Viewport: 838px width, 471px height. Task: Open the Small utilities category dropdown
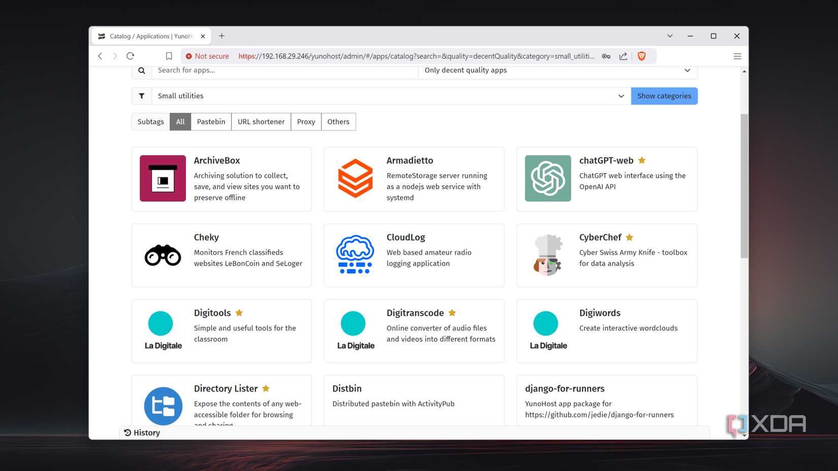coord(621,96)
